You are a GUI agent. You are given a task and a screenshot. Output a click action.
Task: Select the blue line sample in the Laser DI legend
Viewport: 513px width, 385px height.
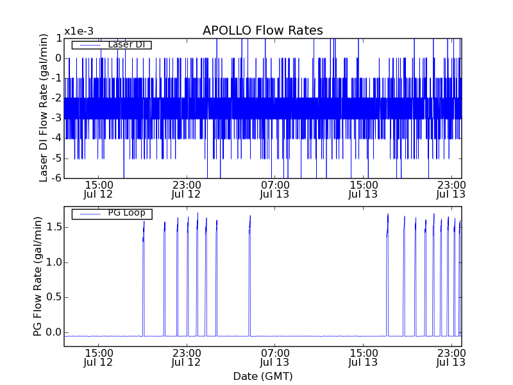pos(90,45)
